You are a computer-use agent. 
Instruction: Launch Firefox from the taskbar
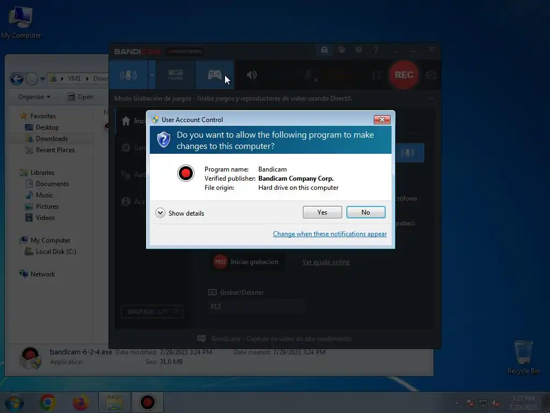81,402
